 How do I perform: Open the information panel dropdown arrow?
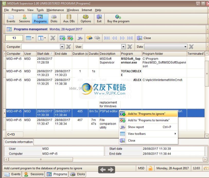45,38
